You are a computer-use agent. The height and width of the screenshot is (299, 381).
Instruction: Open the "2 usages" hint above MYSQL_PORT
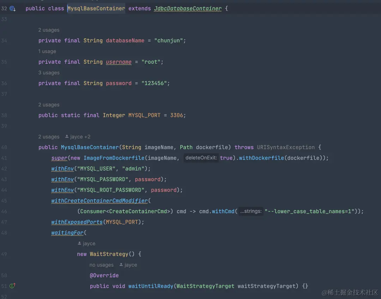pos(49,105)
